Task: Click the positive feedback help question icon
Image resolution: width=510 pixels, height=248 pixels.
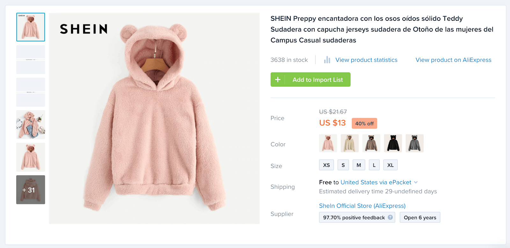Action: click(x=390, y=217)
